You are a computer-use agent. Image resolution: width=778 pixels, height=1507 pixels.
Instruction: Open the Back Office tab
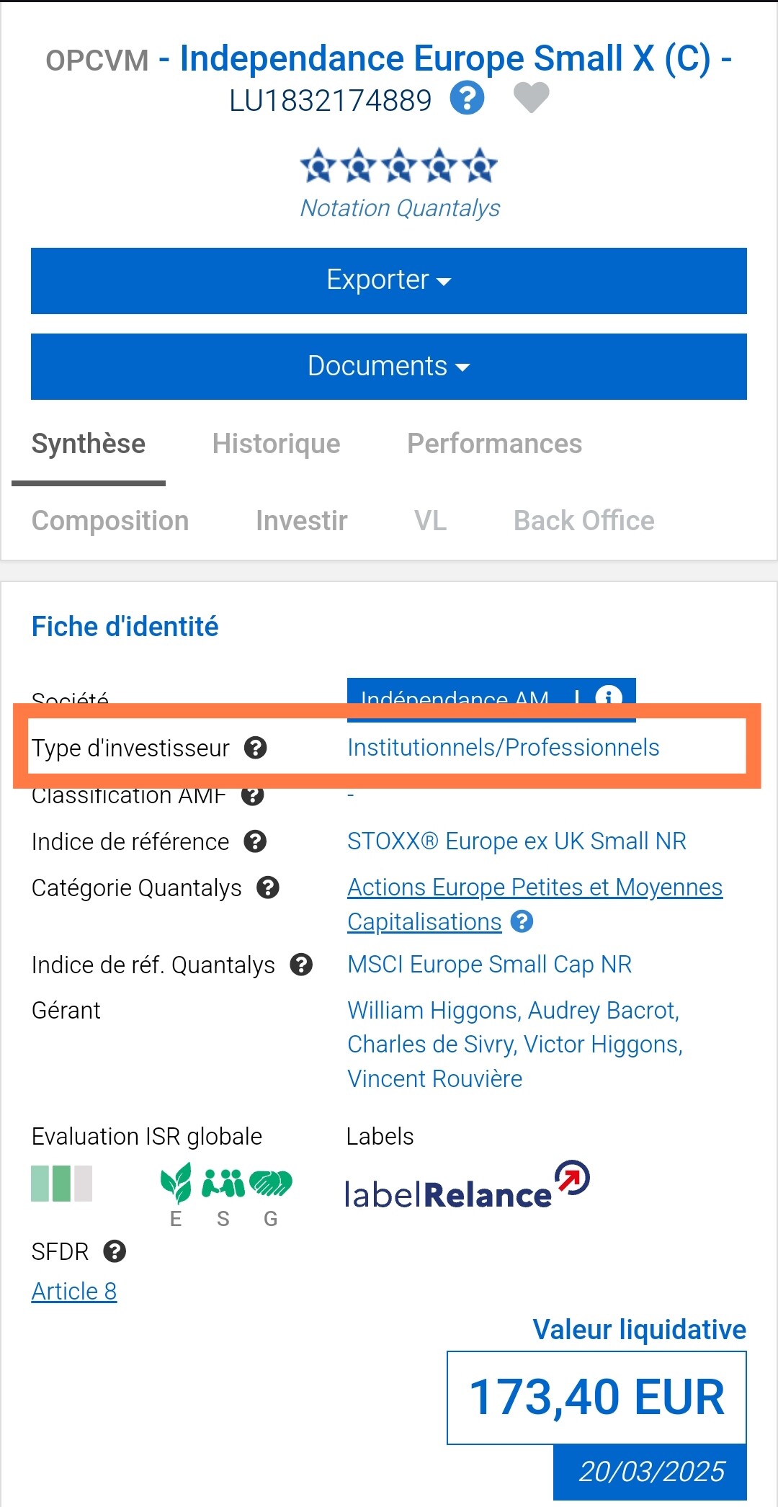[583, 521]
